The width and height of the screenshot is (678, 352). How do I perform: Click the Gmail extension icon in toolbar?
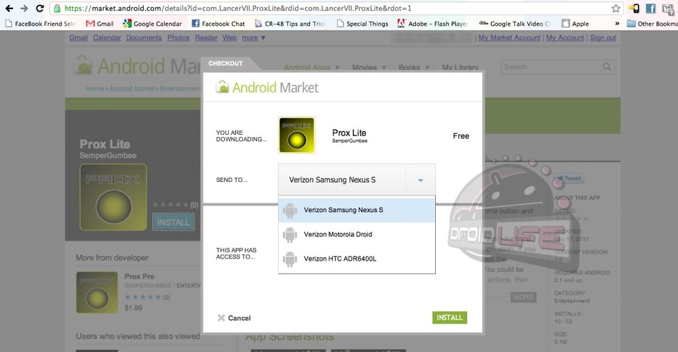(x=667, y=9)
